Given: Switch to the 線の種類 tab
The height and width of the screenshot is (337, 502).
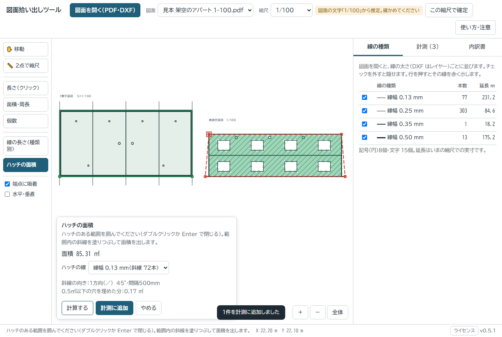Looking at the screenshot, I should click(x=378, y=47).
